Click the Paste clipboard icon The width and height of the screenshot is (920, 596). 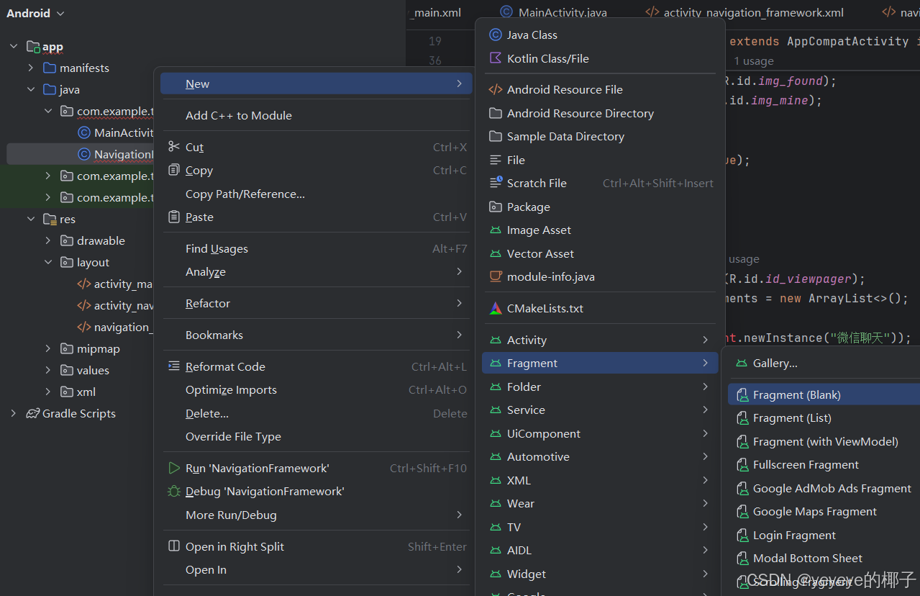click(173, 217)
